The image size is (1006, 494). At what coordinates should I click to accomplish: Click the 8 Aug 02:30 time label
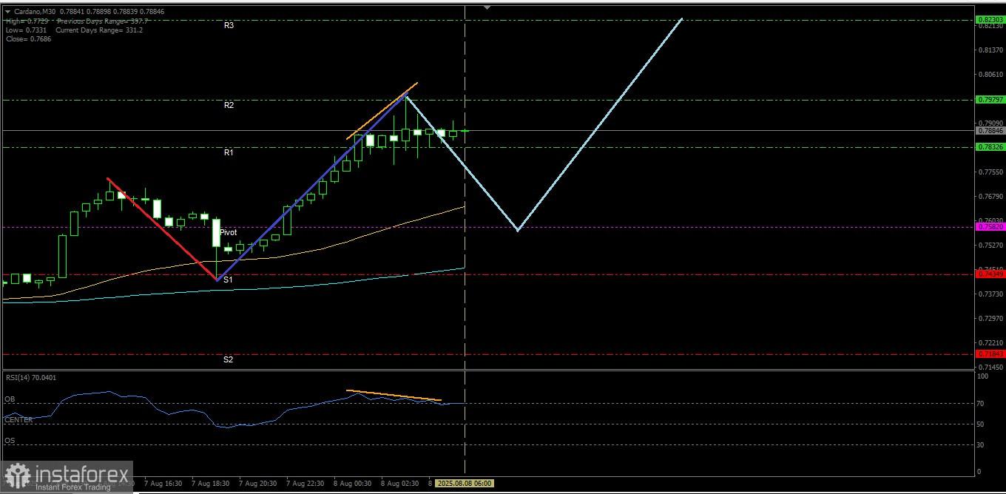(x=399, y=483)
